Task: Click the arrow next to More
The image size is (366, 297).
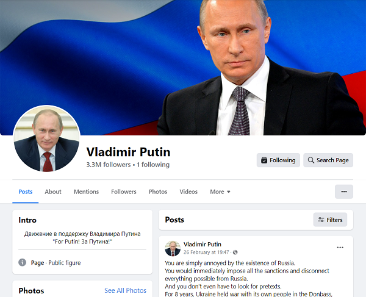Action: [x=229, y=191]
